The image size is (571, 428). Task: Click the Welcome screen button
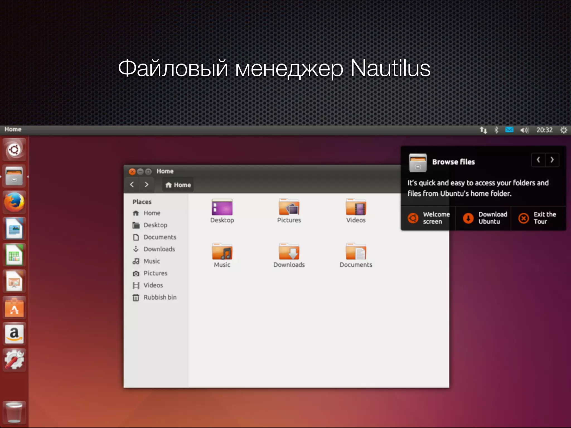tap(429, 218)
